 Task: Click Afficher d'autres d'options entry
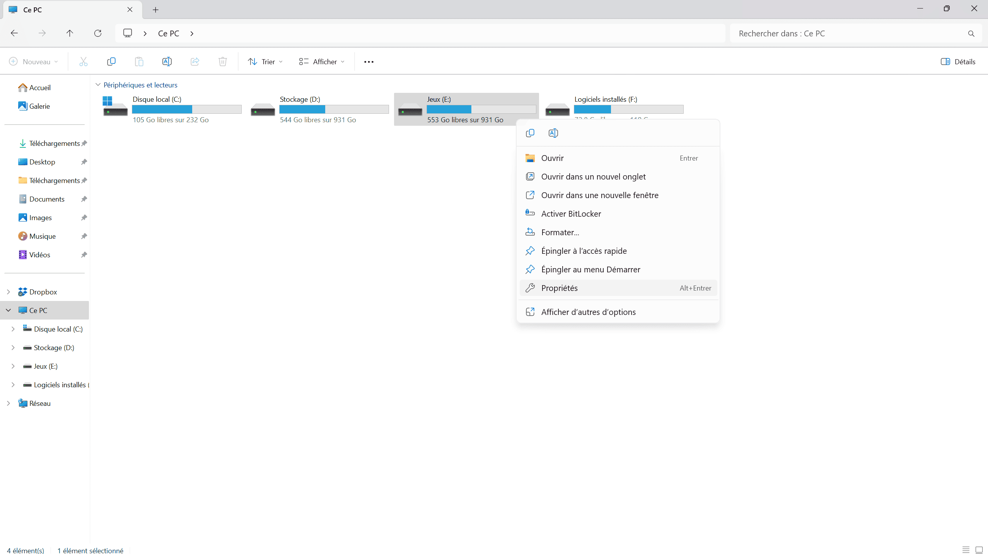(x=588, y=312)
